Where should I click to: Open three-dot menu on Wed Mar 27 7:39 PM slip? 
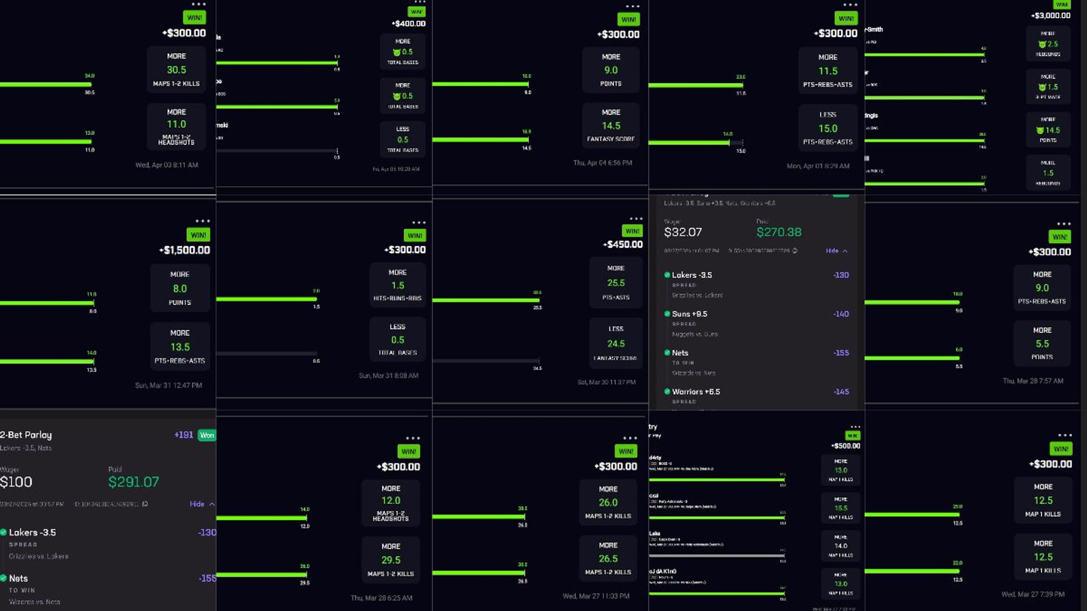pos(1065,435)
